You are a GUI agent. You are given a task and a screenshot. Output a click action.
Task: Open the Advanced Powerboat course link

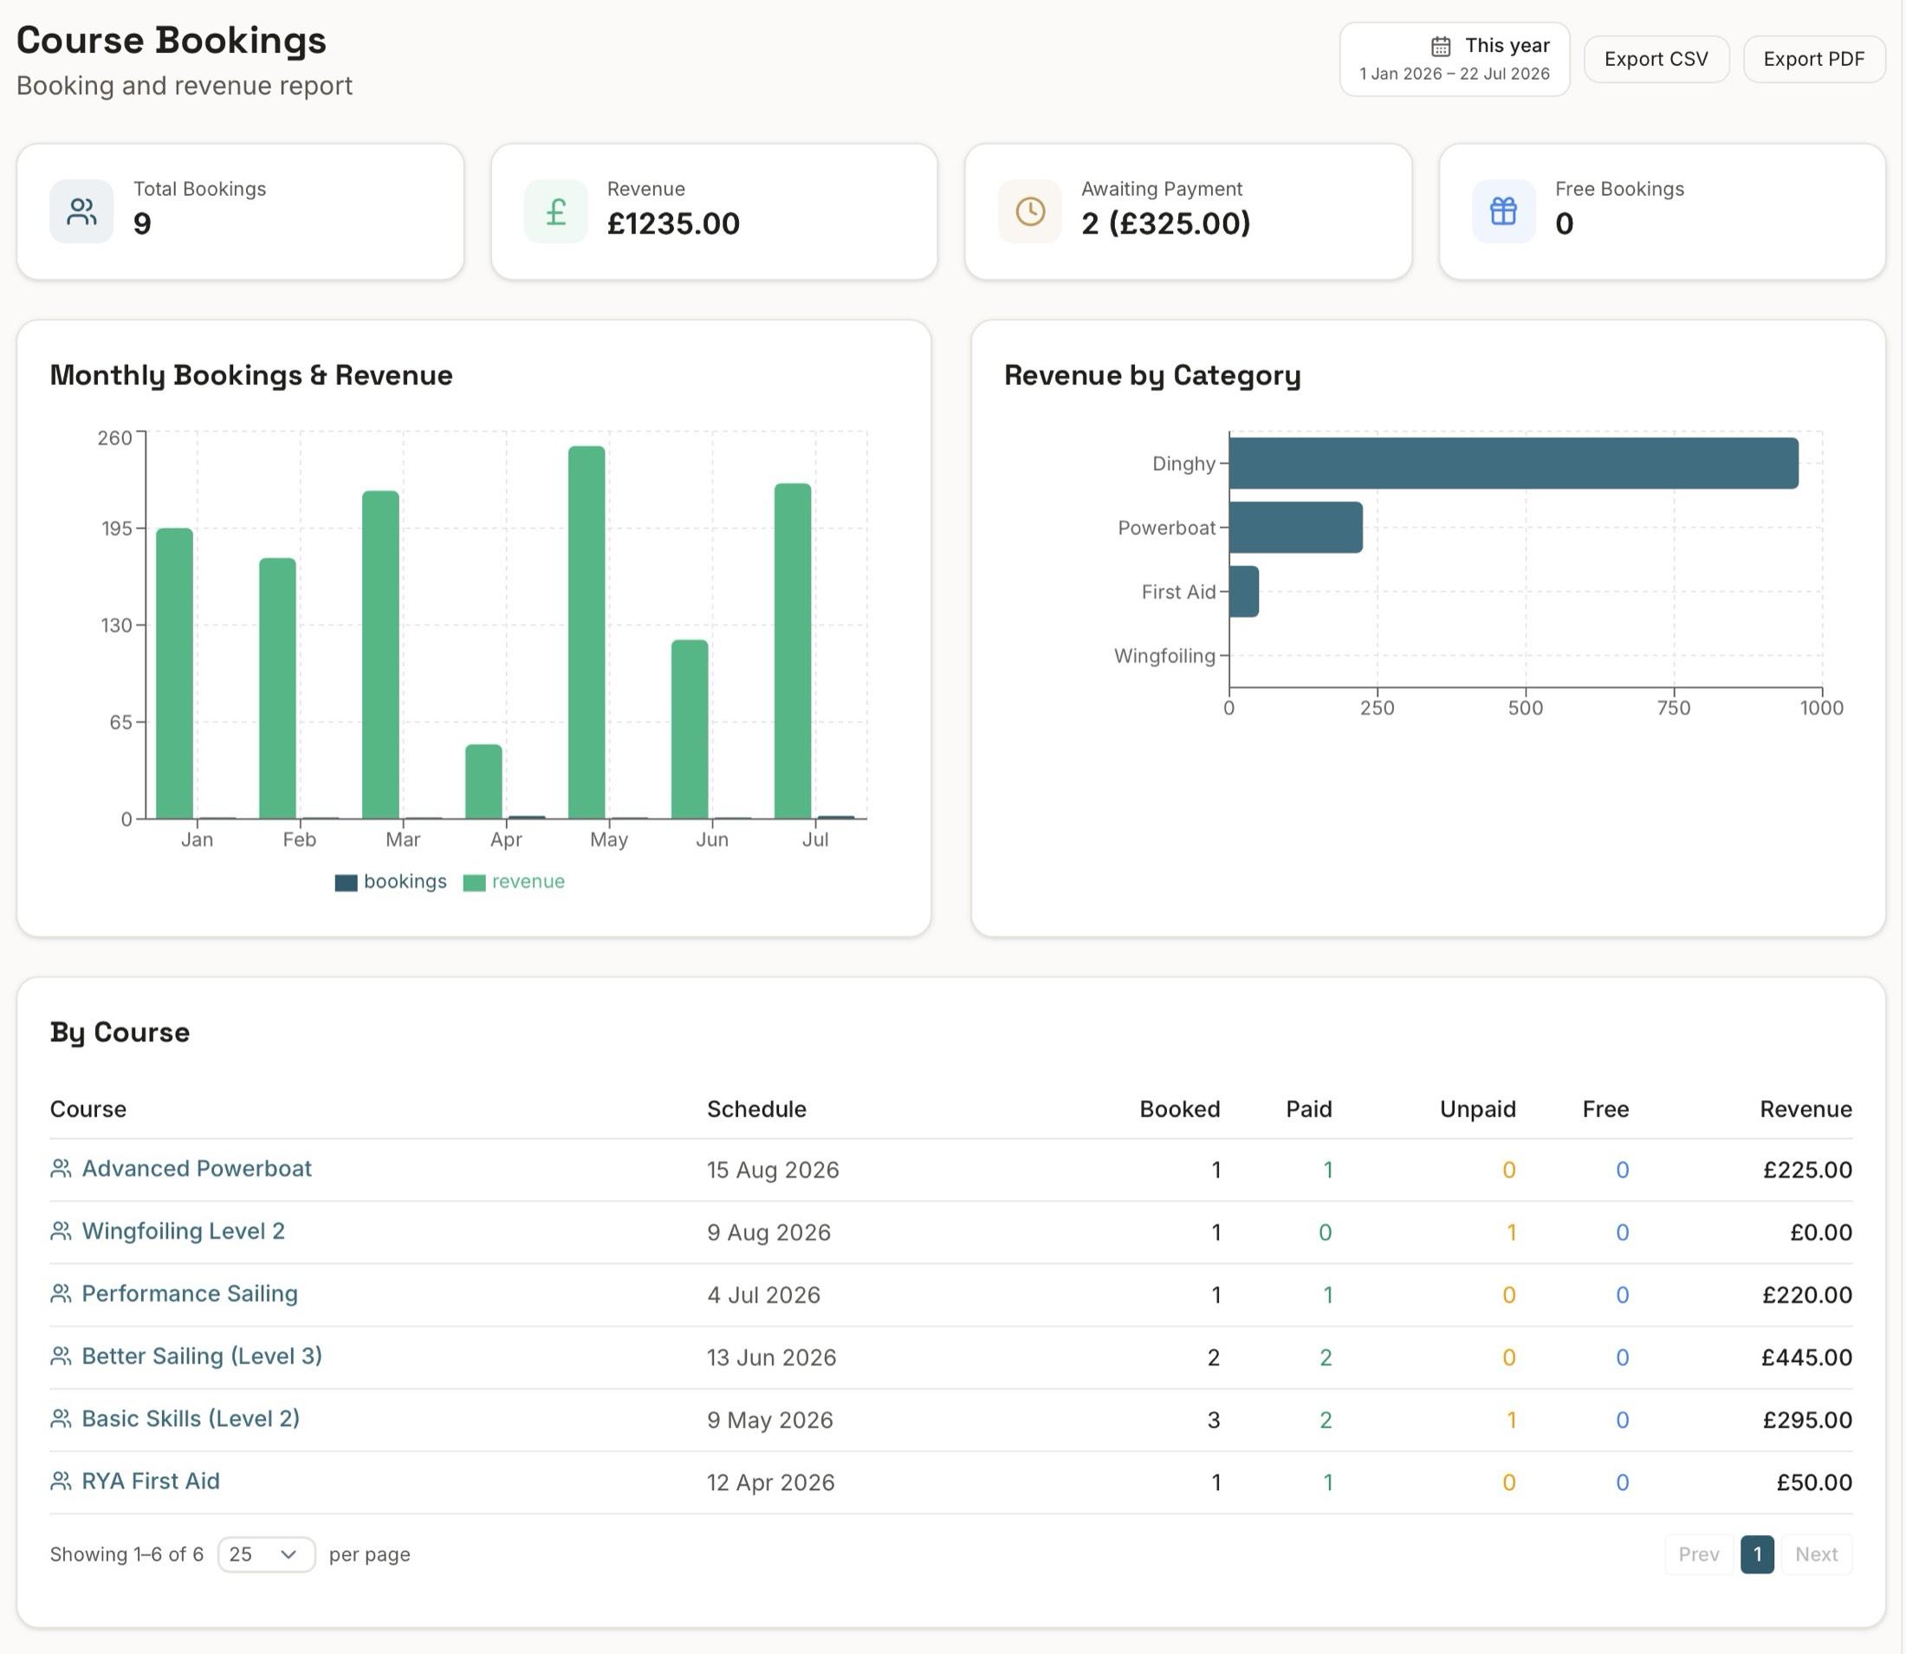coord(197,1169)
